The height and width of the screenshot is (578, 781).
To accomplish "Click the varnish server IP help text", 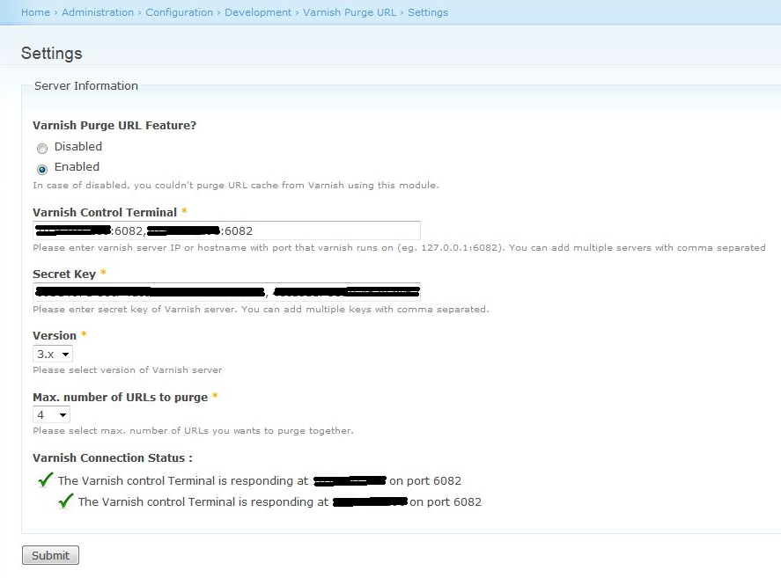I will [x=399, y=247].
